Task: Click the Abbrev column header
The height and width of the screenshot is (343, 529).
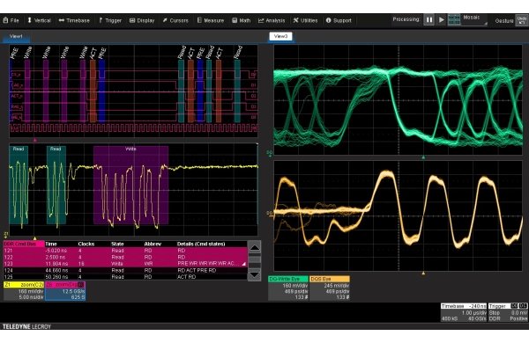Action: (x=153, y=244)
